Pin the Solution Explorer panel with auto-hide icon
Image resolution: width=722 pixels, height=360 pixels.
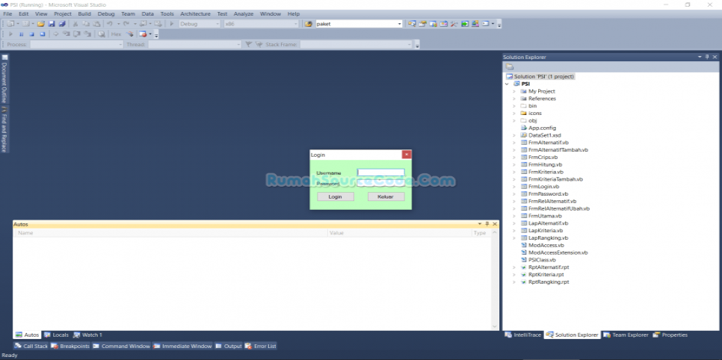click(x=706, y=57)
